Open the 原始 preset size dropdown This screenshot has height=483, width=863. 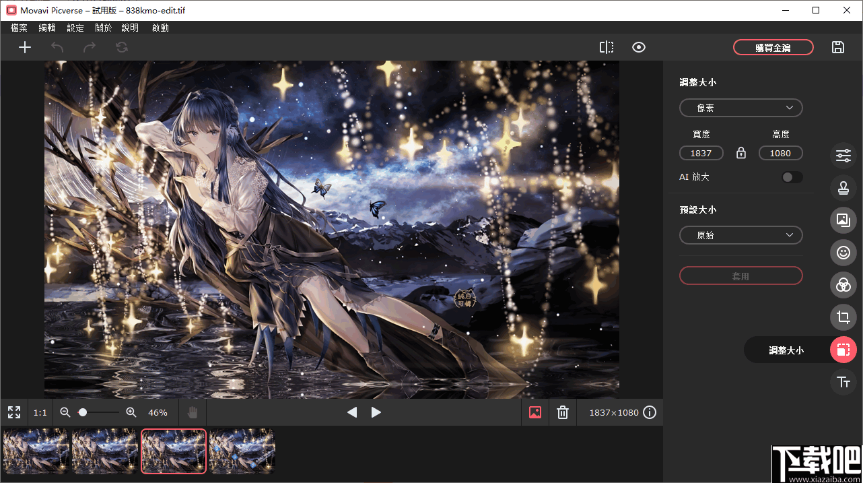tap(741, 235)
